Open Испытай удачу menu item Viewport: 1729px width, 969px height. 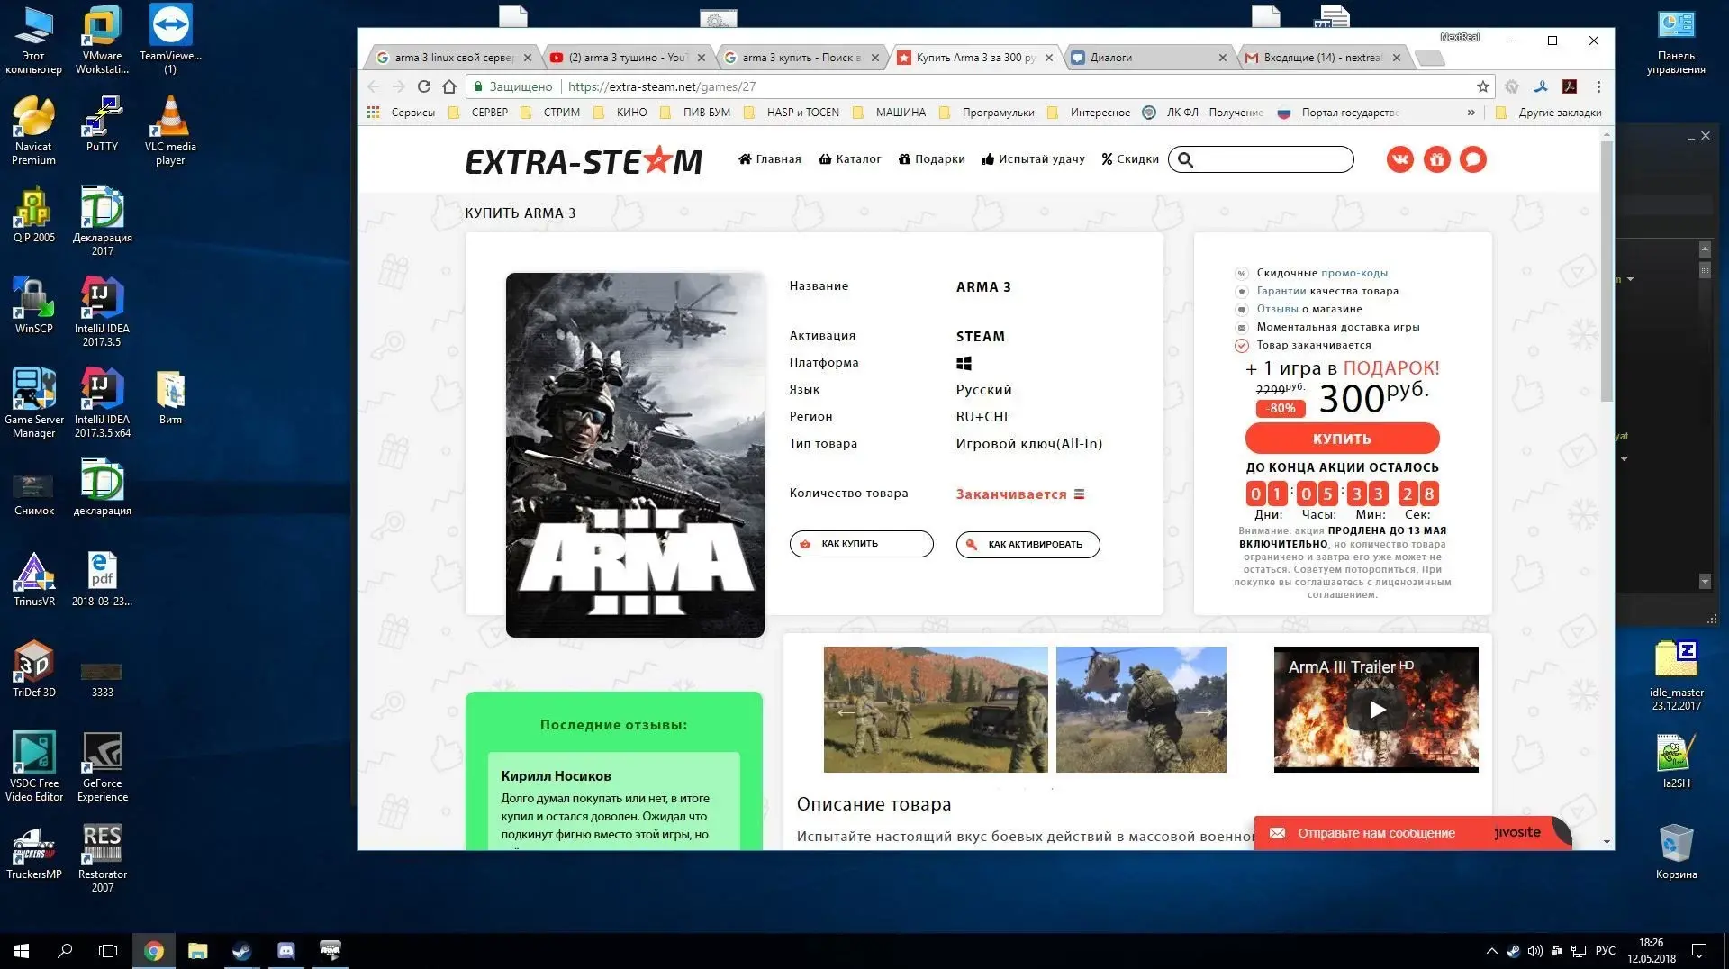pyautogui.click(x=1033, y=159)
